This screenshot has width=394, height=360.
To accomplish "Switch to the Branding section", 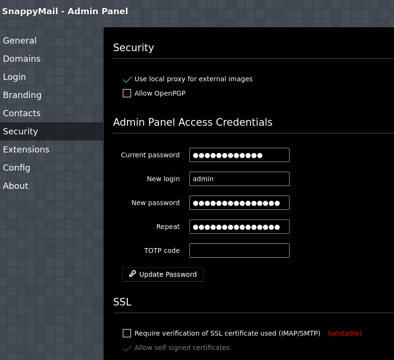I will 22,95.
